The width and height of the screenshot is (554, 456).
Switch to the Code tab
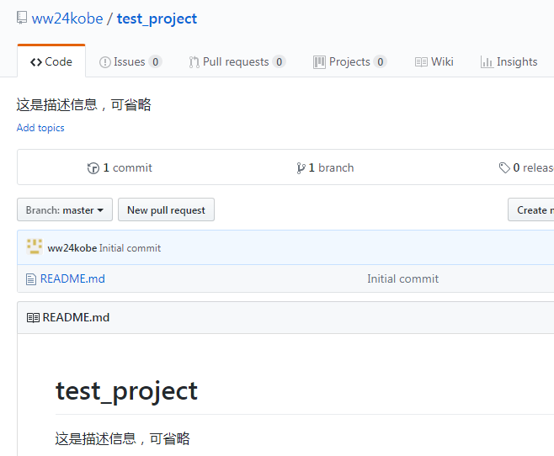point(51,61)
